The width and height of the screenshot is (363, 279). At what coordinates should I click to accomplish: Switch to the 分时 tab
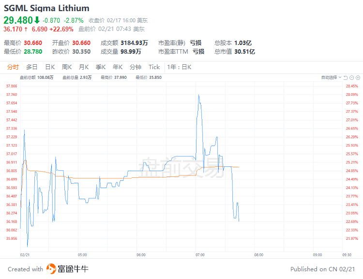[13, 67]
